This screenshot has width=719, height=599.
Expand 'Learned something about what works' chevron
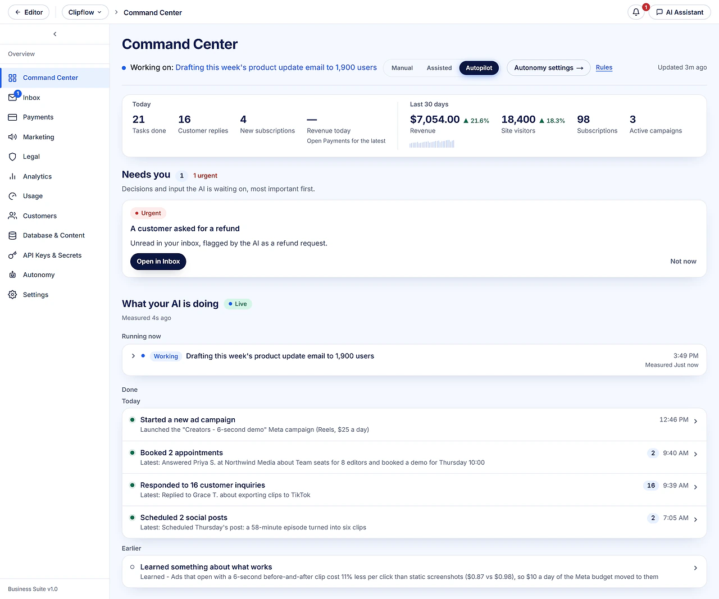pos(695,568)
